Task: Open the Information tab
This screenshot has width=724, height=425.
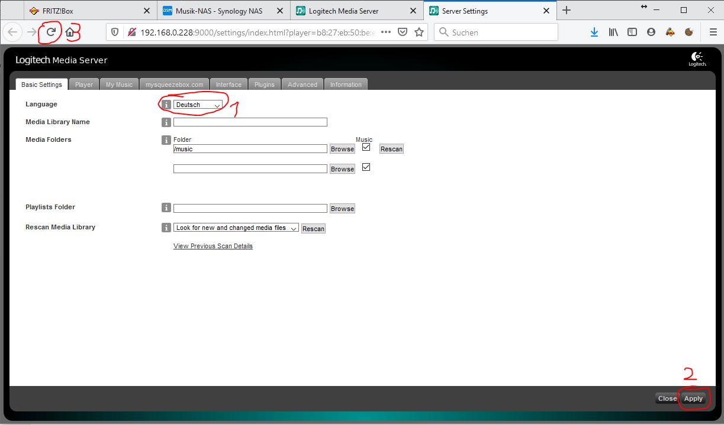Action: 346,85
